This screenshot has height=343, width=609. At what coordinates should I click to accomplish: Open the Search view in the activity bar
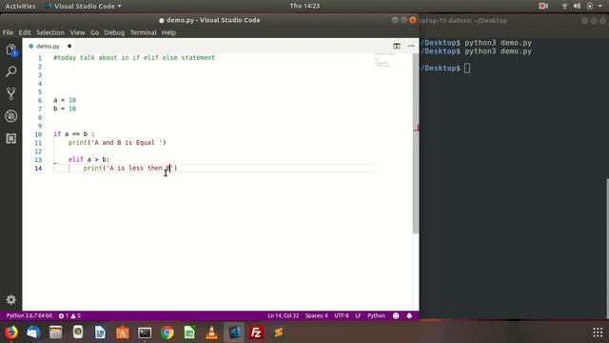[10, 71]
